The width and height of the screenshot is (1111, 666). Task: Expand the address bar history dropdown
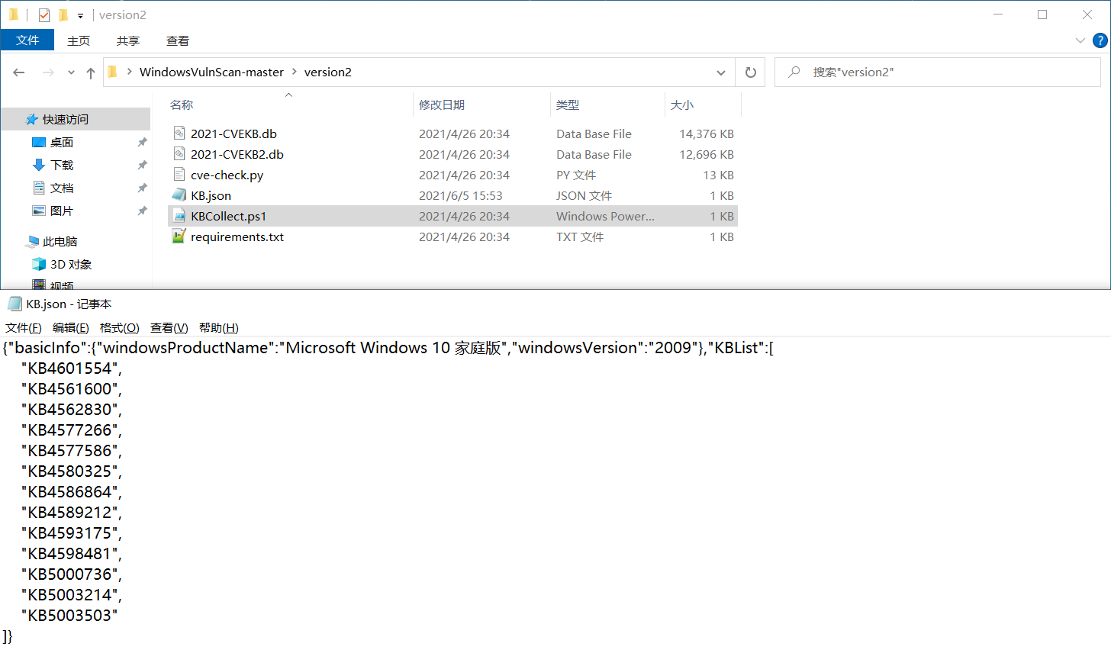[721, 72]
